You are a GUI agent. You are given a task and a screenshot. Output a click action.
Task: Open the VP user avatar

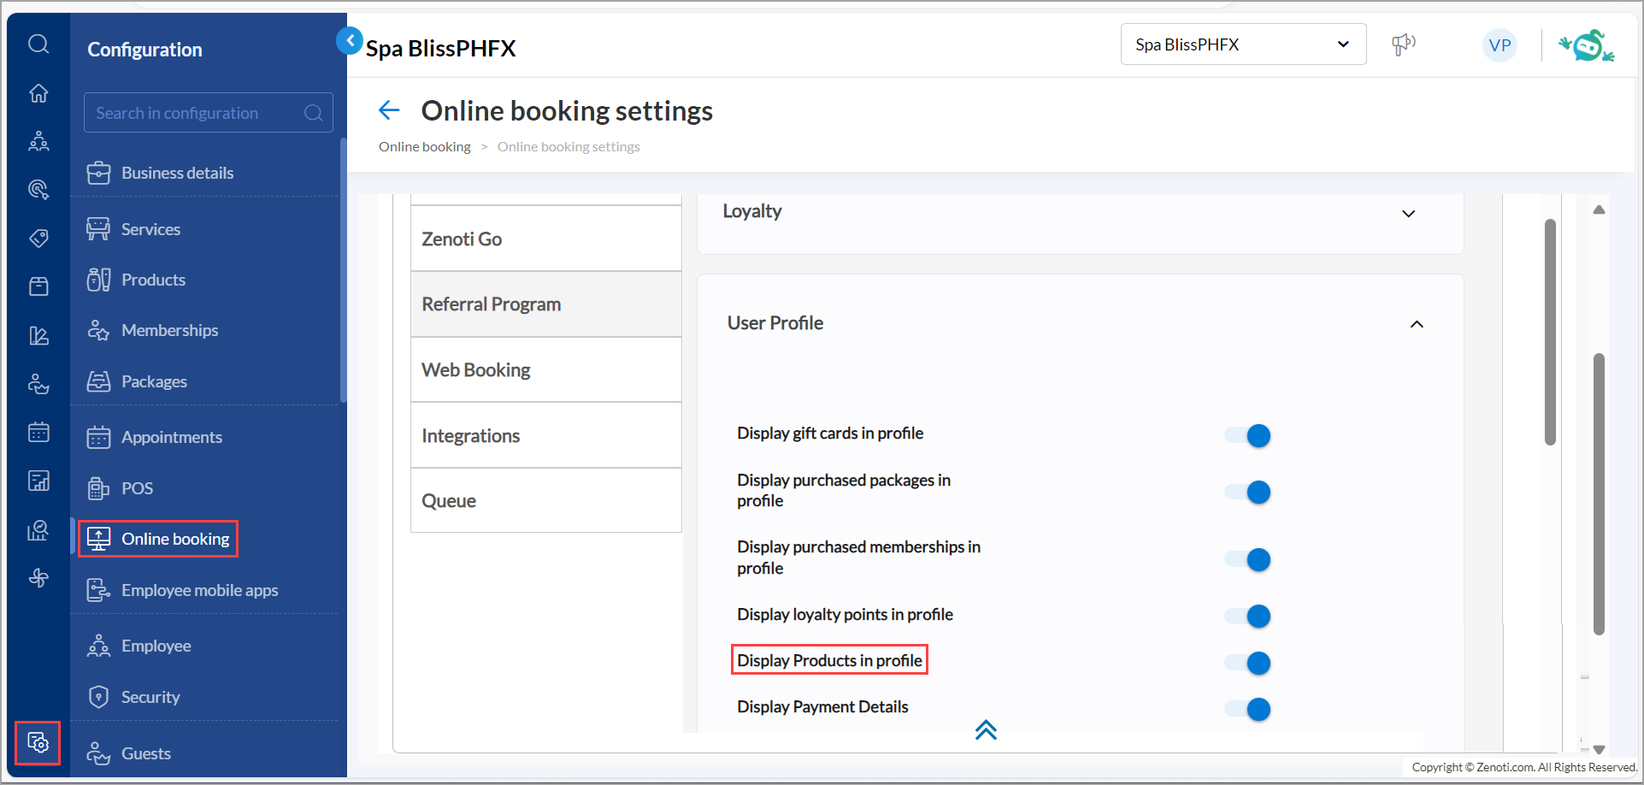click(x=1500, y=45)
